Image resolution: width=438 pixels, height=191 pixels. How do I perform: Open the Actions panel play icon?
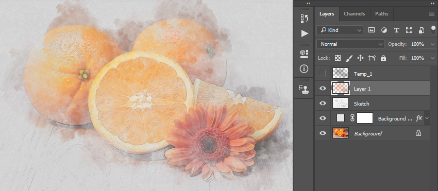305,33
